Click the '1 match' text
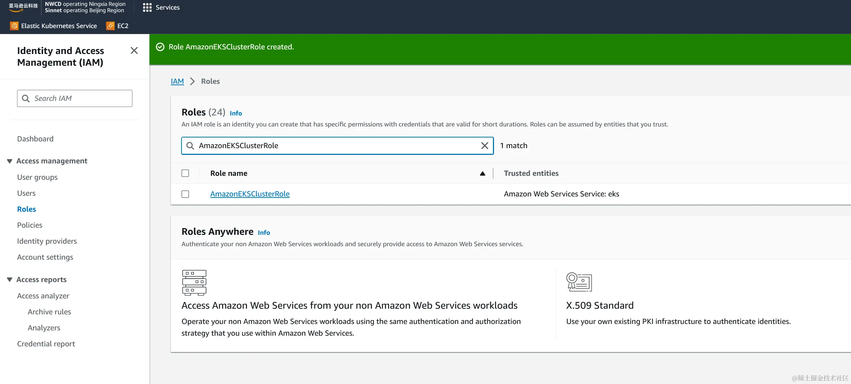Image resolution: width=851 pixels, height=384 pixels. [x=514, y=146]
